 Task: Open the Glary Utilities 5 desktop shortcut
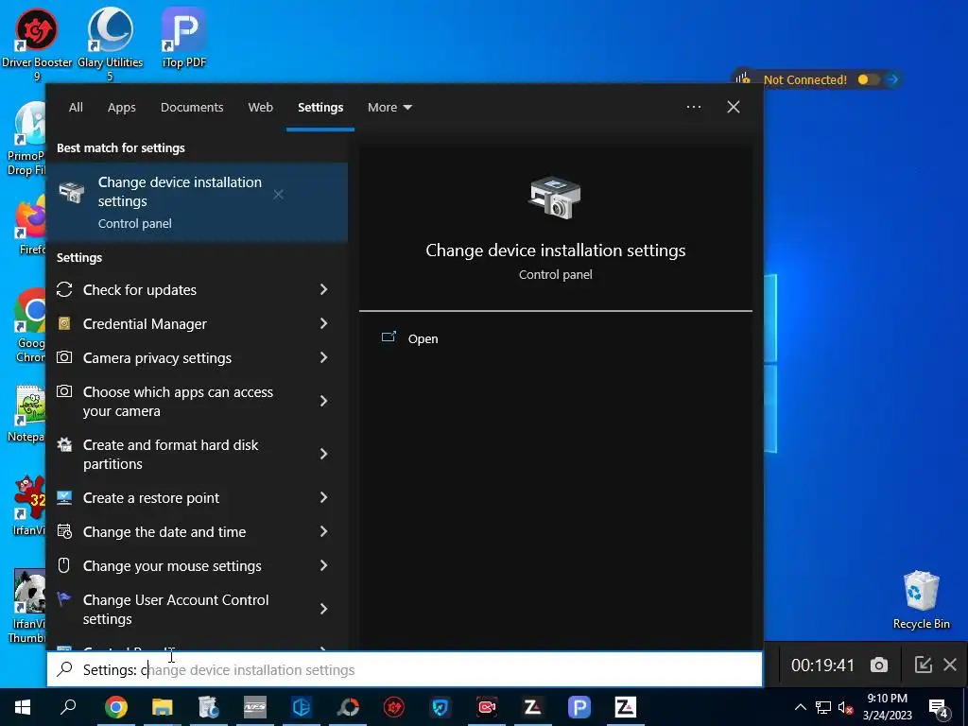tap(110, 43)
